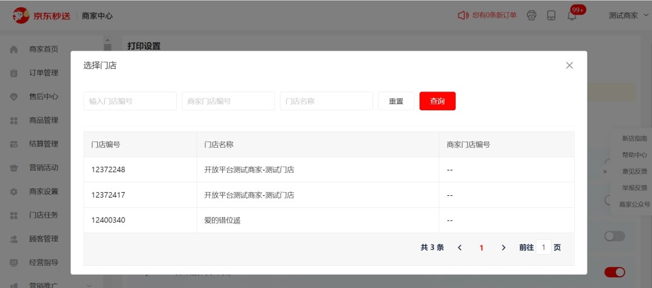Go to the previous page arrow
The image size is (652, 288).
click(459, 248)
